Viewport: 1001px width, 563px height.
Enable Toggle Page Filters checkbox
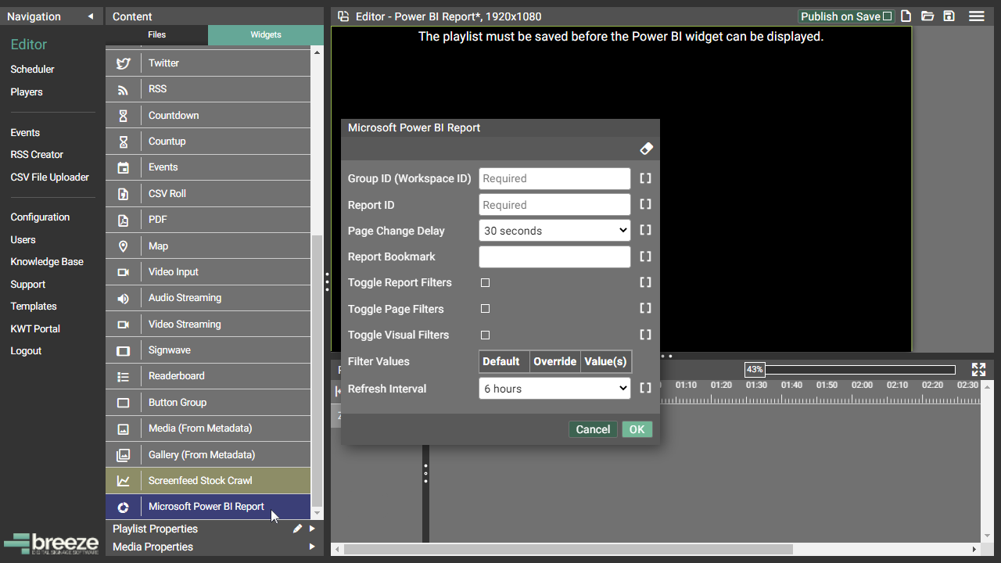(x=485, y=309)
